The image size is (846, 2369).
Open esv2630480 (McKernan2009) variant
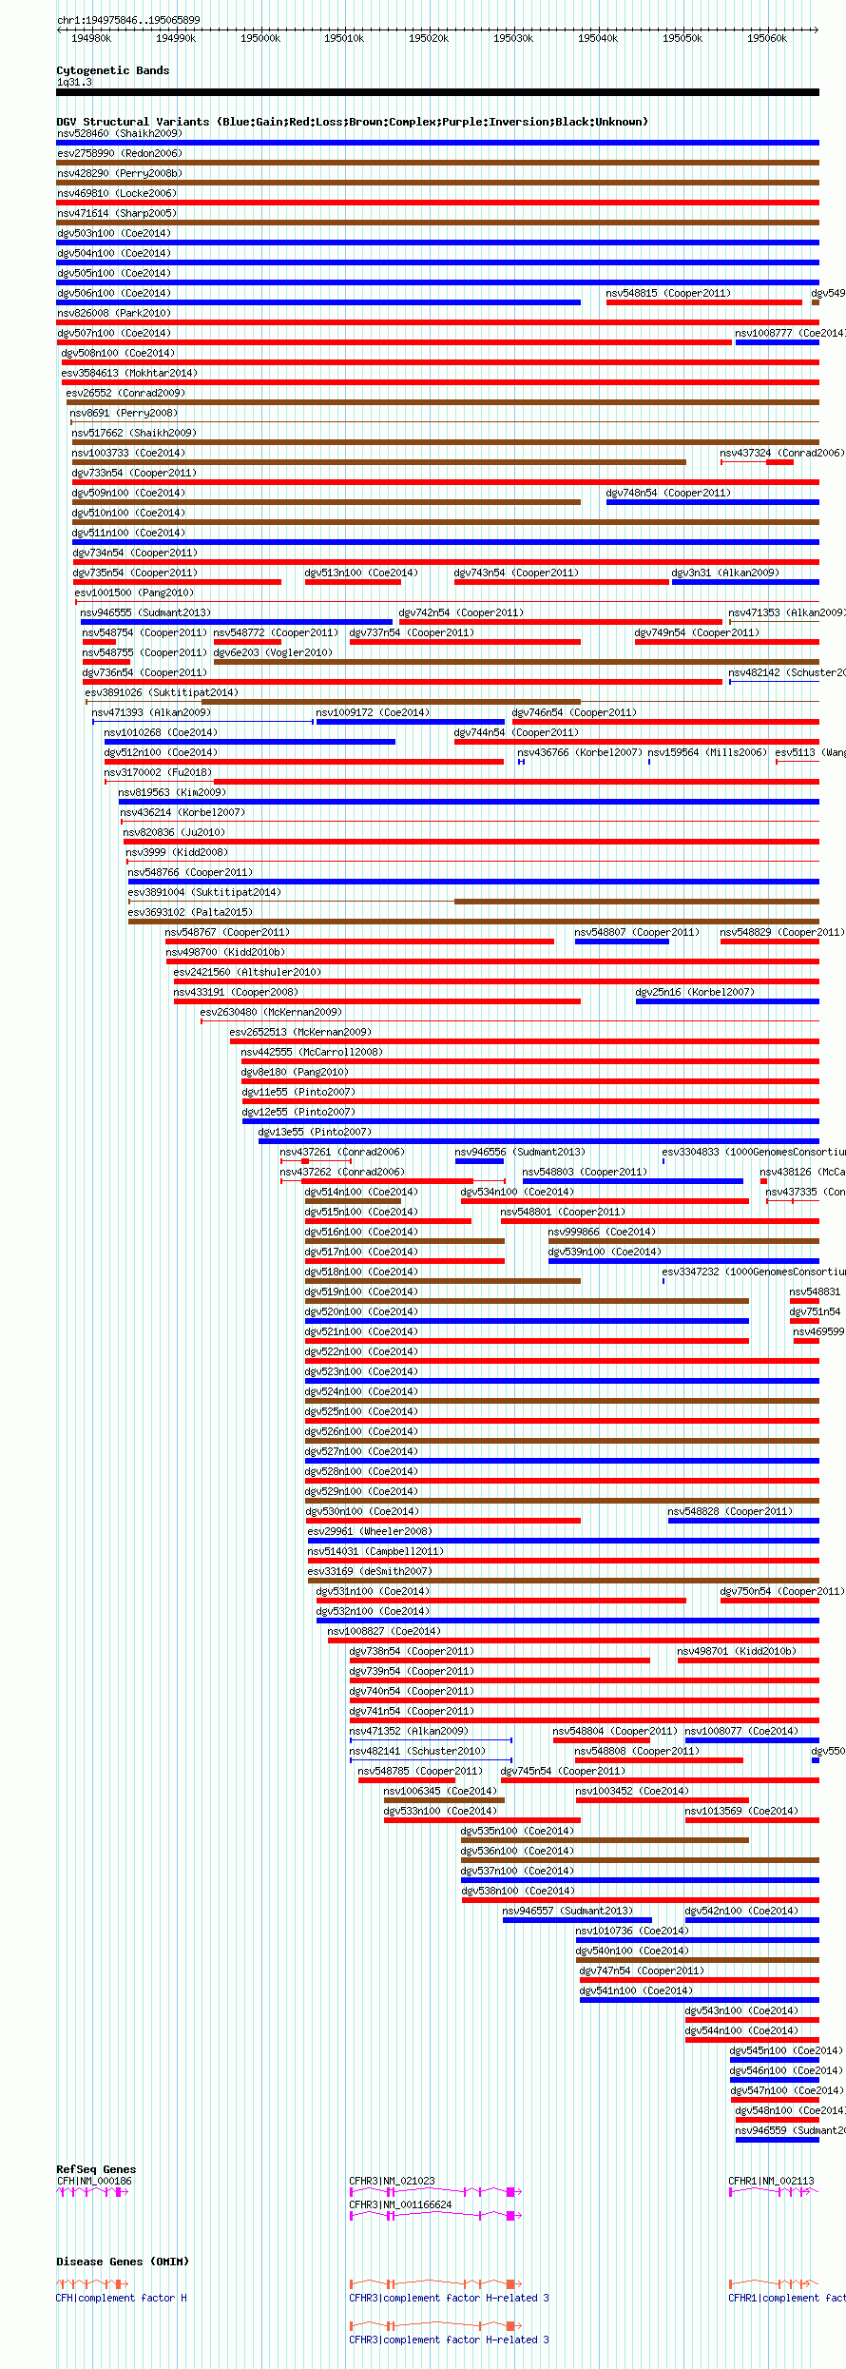point(271,1012)
